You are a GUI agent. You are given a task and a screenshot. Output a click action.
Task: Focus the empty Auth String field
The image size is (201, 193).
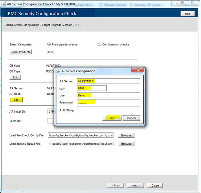tap(109, 109)
